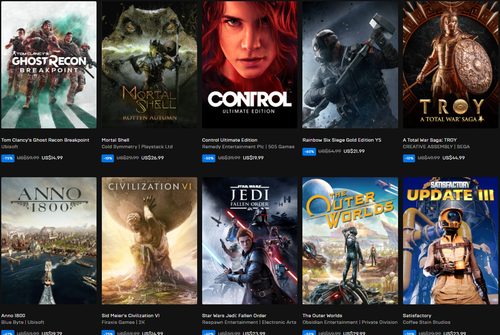Open the Anno 1800 cover image
The image size is (500, 335).
coord(49,241)
